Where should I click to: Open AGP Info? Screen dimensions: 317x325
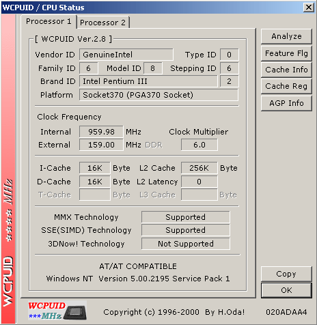coord(286,103)
